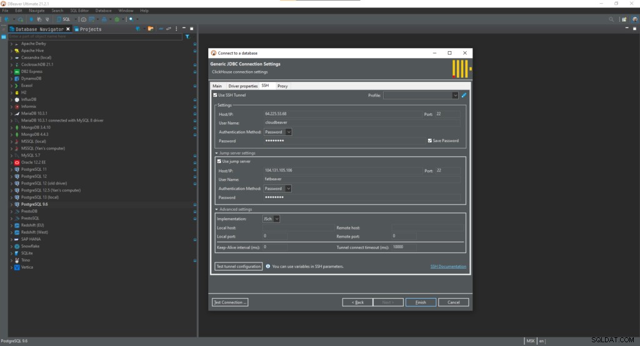Viewport: 640px width, 346px height.
Task: Click the Finish button
Action: coord(421,302)
